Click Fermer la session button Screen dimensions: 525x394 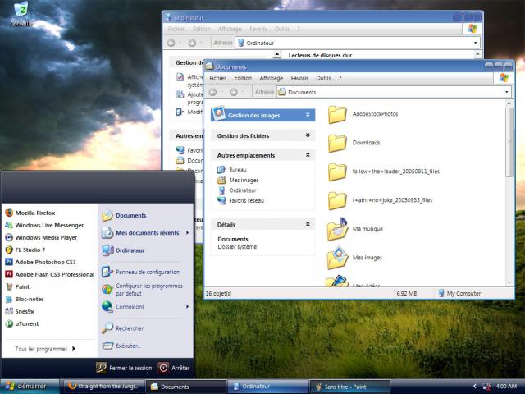124,368
